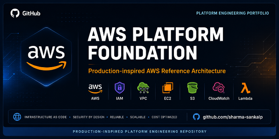Open the github.com/sharma-sankalp link
This screenshot has height=139, width=279.
[233, 117]
